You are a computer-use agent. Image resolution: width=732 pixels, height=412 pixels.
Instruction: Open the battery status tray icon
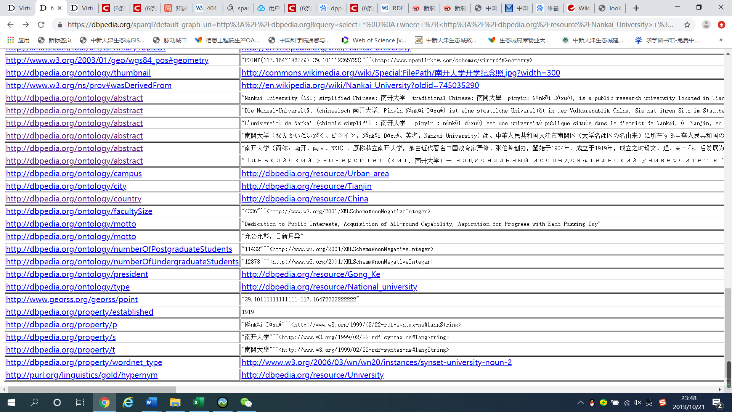615,402
